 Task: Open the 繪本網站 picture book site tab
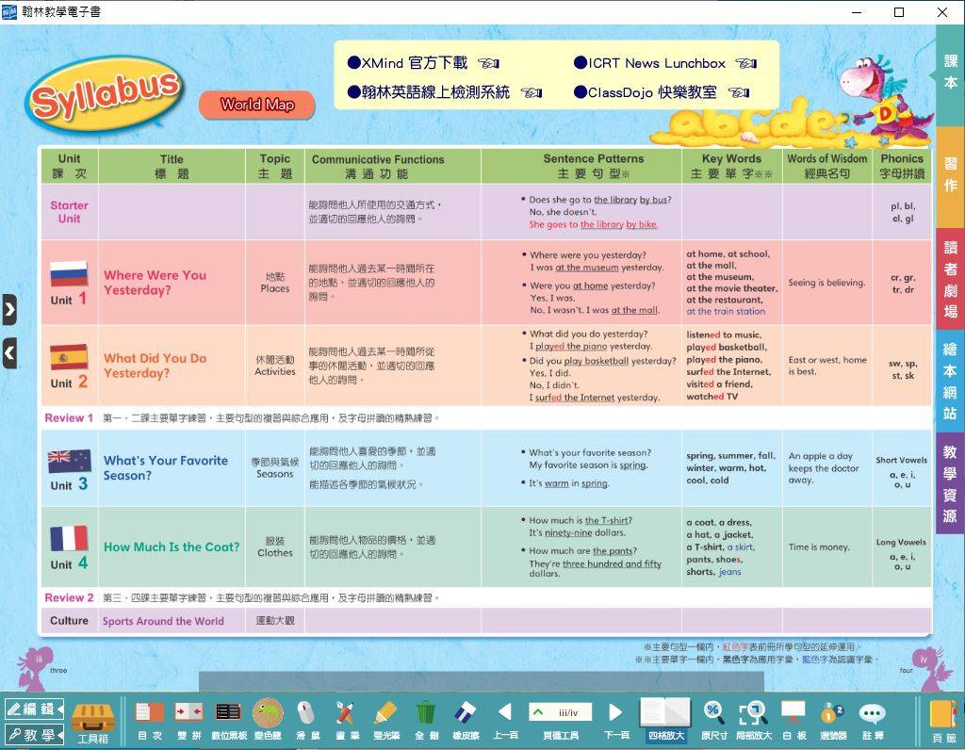pos(950,381)
